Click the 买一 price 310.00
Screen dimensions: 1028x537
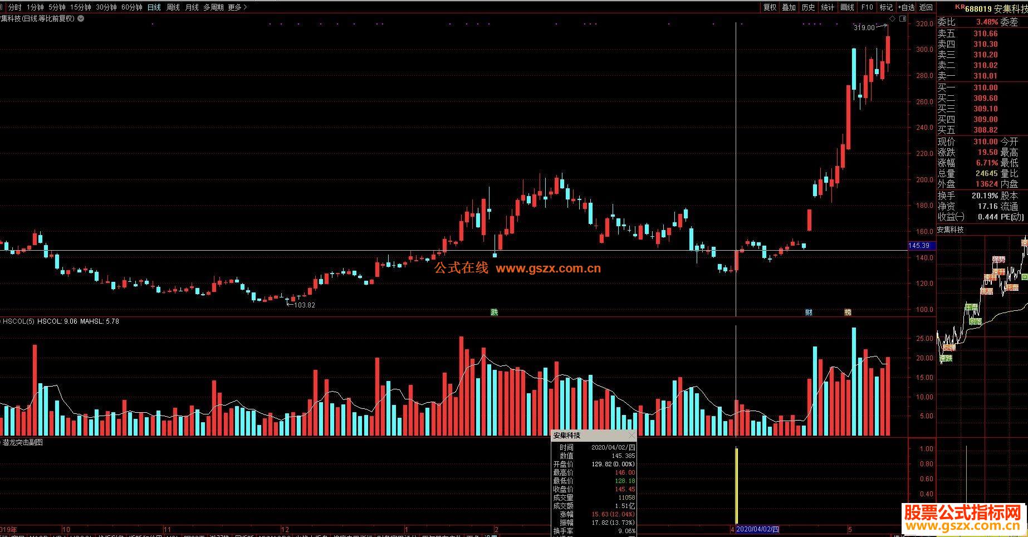pos(985,87)
